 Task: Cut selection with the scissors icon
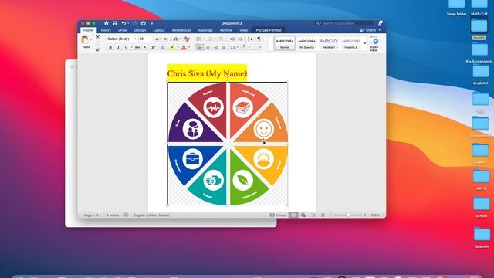[98, 36]
